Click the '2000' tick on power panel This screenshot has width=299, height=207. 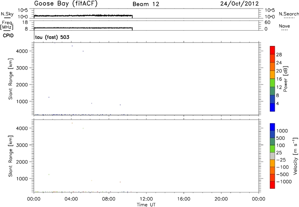pyautogui.click(x=22, y=84)
